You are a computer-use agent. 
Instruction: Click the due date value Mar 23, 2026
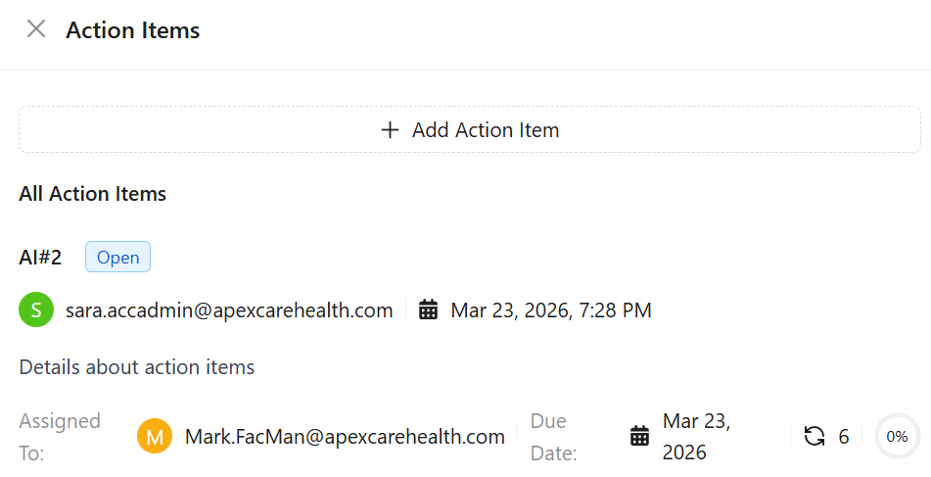point(695,437)
